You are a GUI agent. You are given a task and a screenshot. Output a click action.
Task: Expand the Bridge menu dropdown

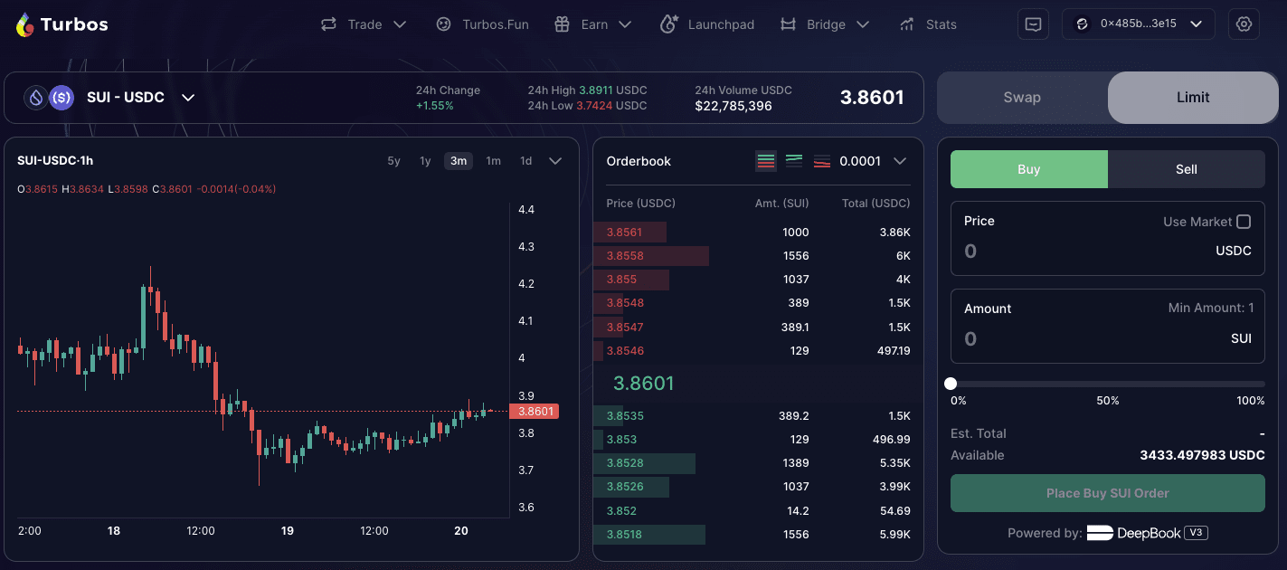(x=862, y=24)
